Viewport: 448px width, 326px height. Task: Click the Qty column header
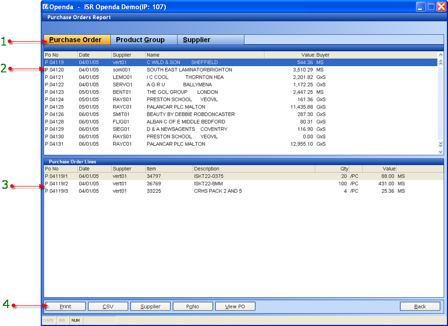332,169
